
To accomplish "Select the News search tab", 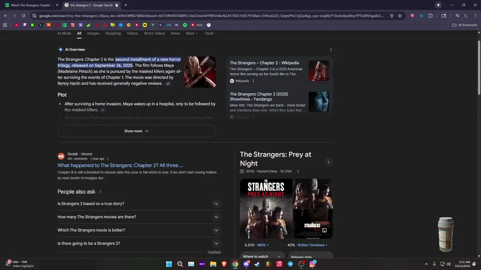I will [x=175, y=33].
